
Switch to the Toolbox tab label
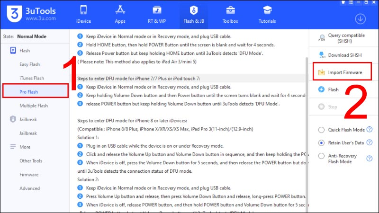click(x=230, y=21)
